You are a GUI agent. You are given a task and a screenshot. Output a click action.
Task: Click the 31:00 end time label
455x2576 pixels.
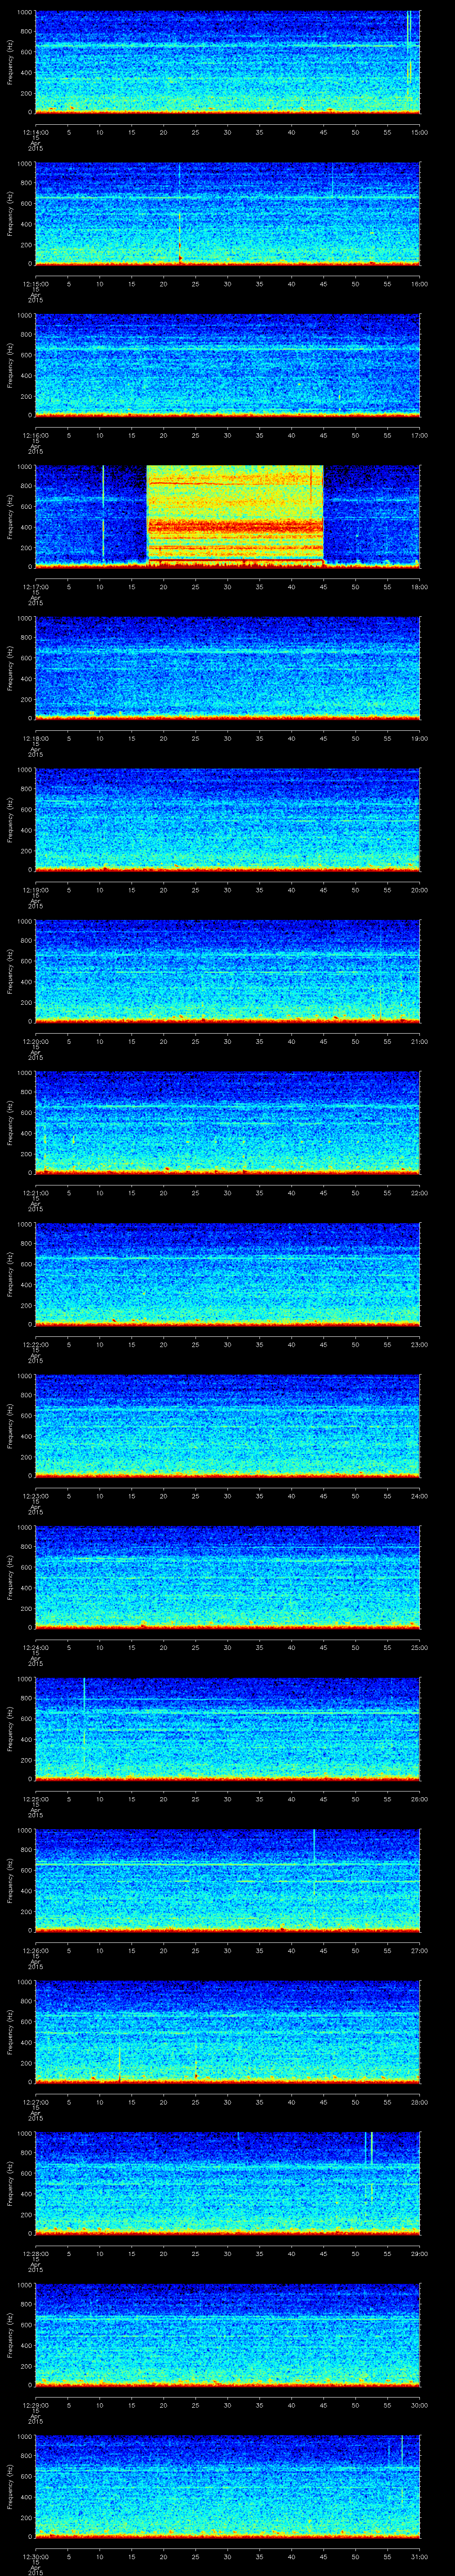[420, 2556]
